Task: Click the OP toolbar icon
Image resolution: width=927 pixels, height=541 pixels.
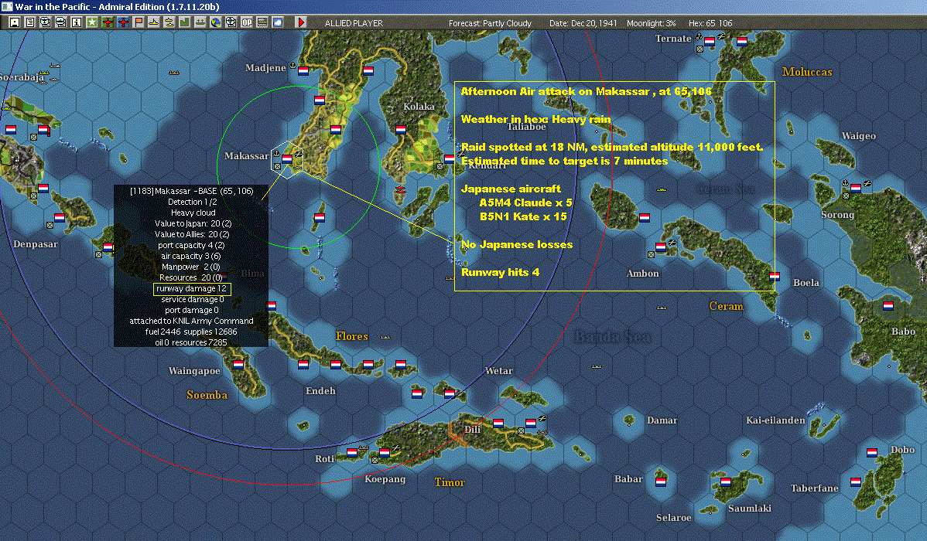Action: 247,22
